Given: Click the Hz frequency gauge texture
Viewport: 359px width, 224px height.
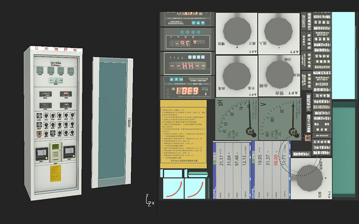Looking at the screenshot, I should [236, 118].
